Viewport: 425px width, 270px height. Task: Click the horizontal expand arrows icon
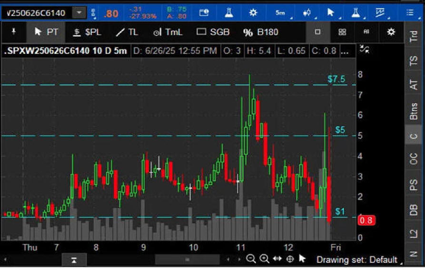pos(277,259)
